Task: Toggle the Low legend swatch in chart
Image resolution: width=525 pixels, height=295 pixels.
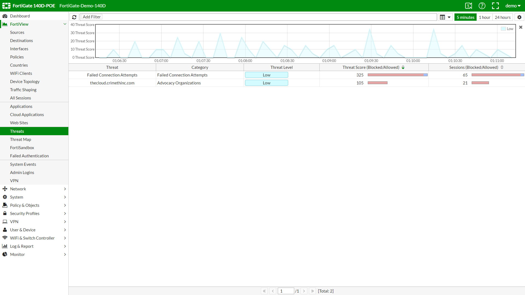Action: (503, 29)
